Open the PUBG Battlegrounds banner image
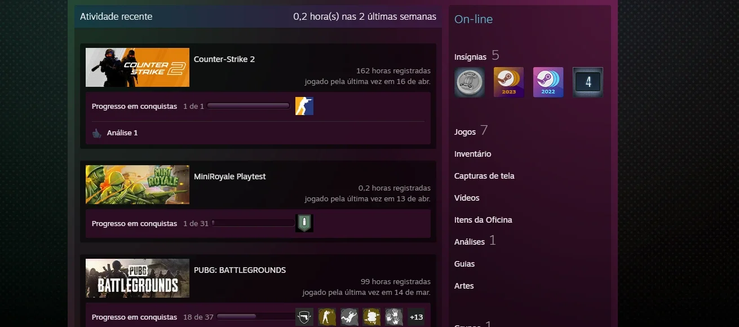Image resolution: width=739 pixels, height=327 pixels. pos(138,278)
